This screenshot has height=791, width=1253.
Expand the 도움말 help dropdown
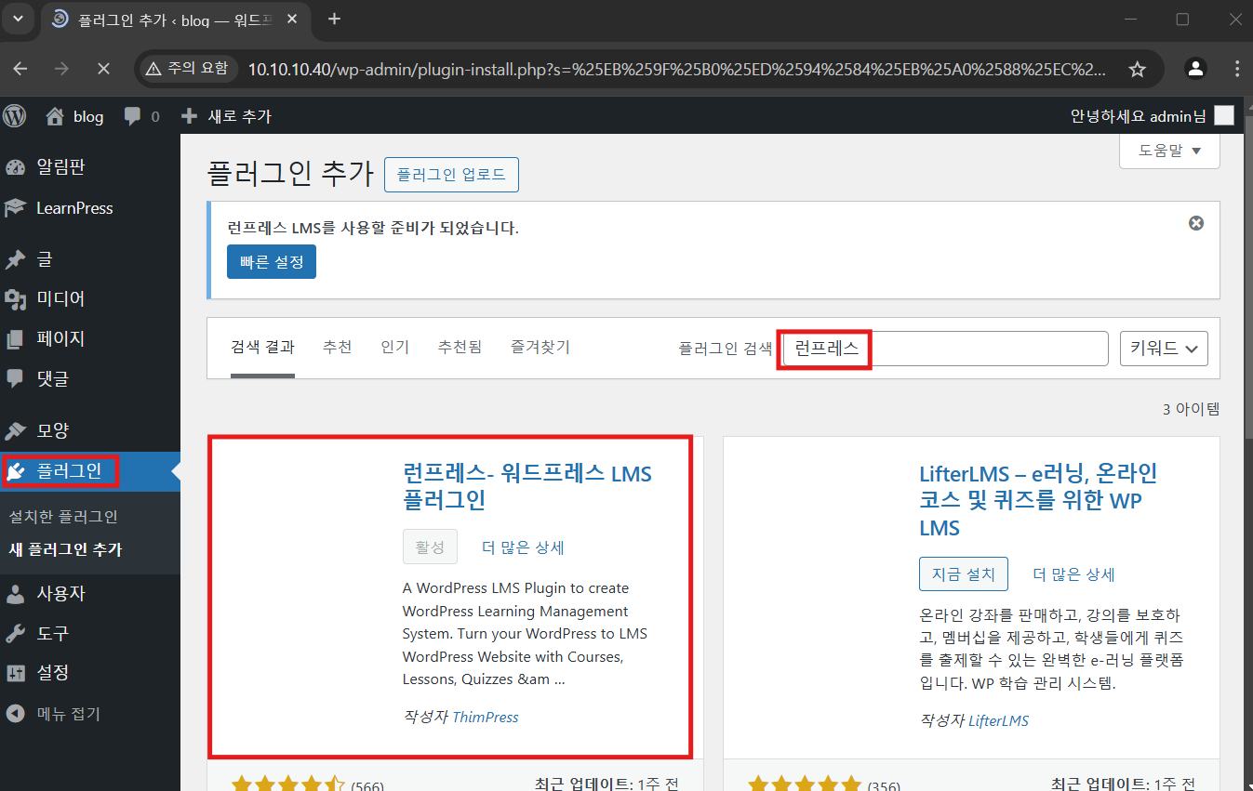(1169, 151)
